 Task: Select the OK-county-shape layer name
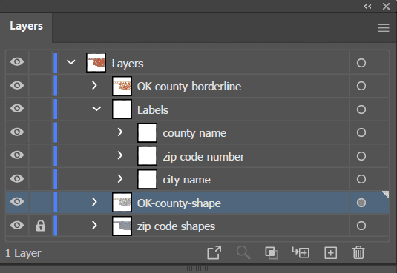click(179, 203)
